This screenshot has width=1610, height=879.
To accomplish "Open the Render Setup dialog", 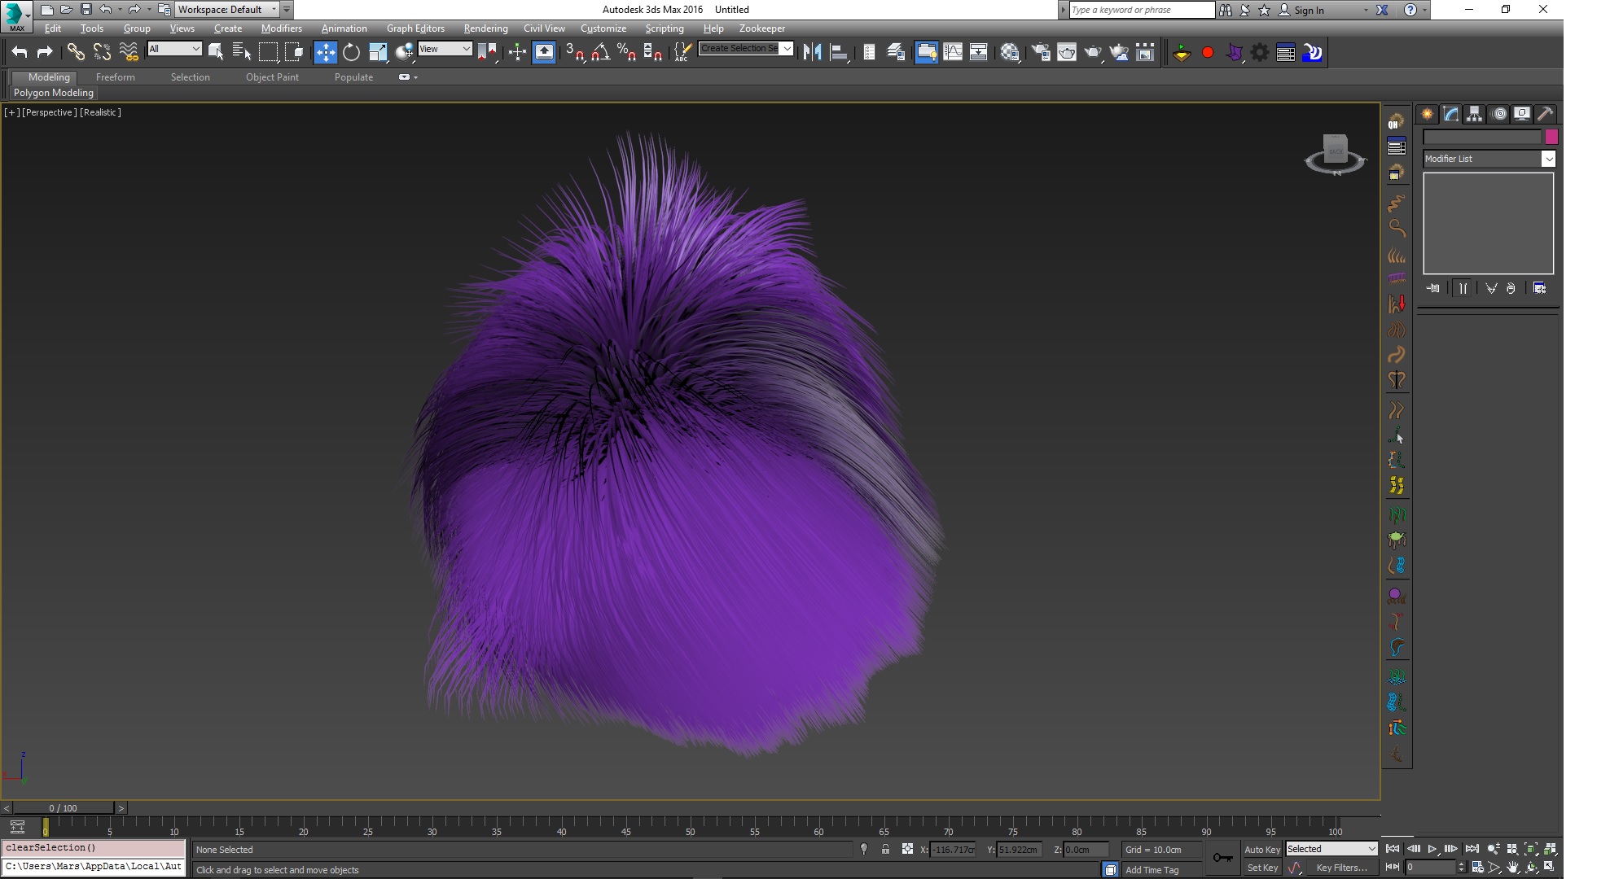I will tap(1041, 53).
